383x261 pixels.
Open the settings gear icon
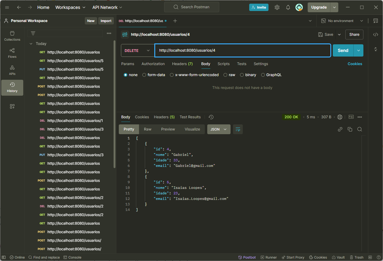277,7
